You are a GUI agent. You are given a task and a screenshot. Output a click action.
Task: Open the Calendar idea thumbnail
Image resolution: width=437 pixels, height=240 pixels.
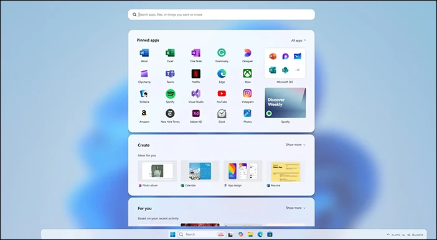pyautogui.click(x=200, y=171)
